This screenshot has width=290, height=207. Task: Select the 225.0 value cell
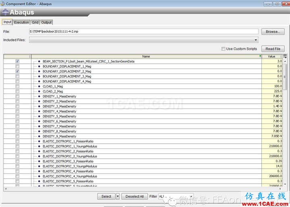click(272, 91)
